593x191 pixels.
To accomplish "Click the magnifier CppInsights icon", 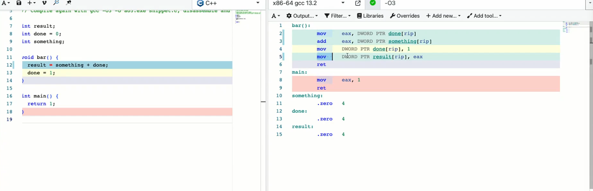I will (56, 3).
